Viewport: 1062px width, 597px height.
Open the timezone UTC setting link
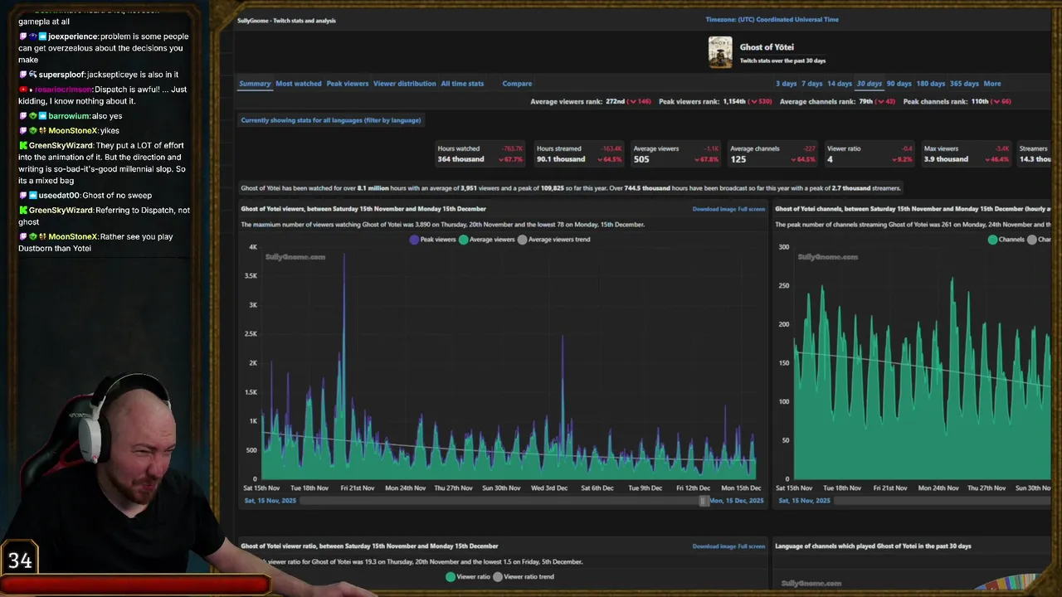pyautogui.click(x=772, y=19)
